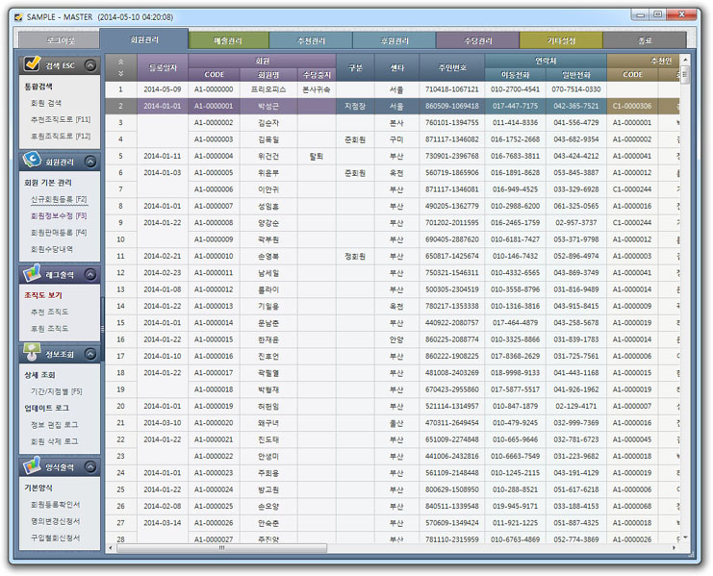Image resolution: width=713 pixels, height=576 pixels.
Task: Click the double up-arrow in the table header
Action: coord(120,62)
